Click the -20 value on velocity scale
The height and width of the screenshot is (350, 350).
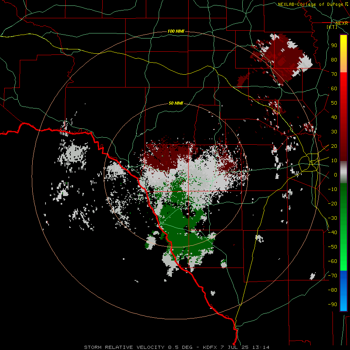332,204
